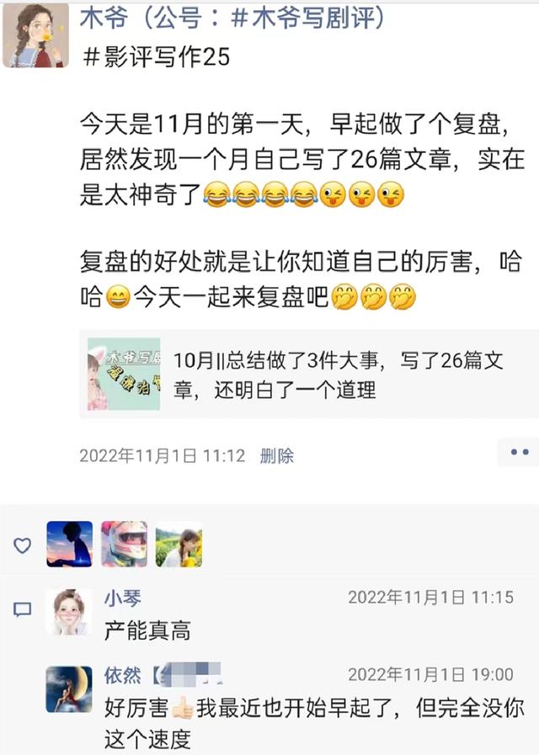Tap the hashtag #影评写作25
539x755 pixels.
pyautogui.click(x=156, y=57)
